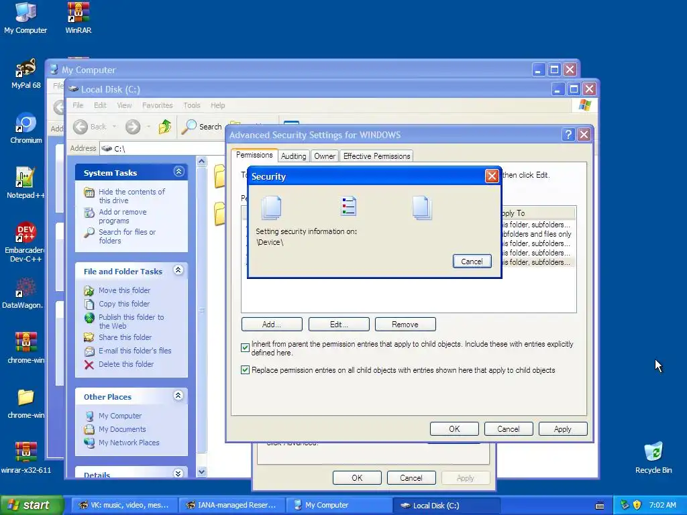The image size is (687, 515).
Task: Open Search in Local Disk toolbar
Action: pos(201,127)
